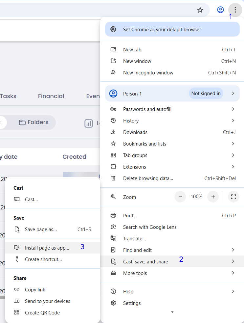The image size is (244, 323).
Task: Switch to the Folders view toggle
Action: click(x=33, y=122)
